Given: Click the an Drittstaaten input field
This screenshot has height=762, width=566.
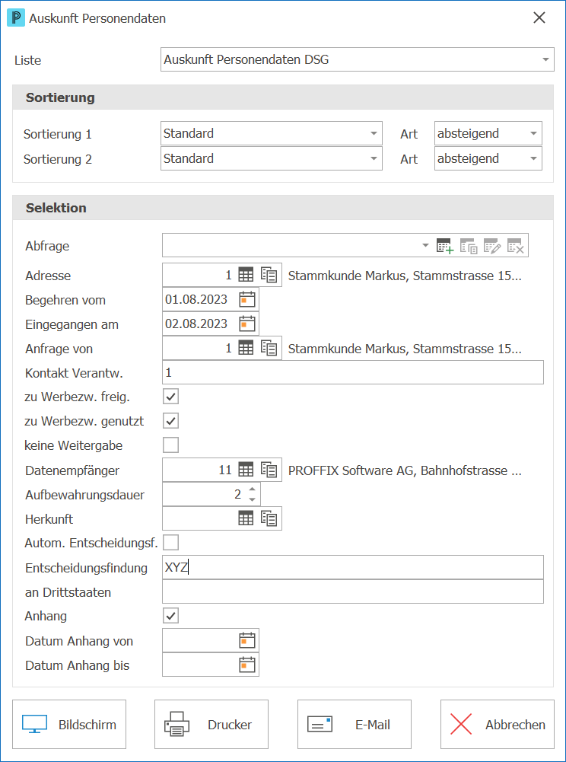Looking at the screenshot, I should 353,592.
